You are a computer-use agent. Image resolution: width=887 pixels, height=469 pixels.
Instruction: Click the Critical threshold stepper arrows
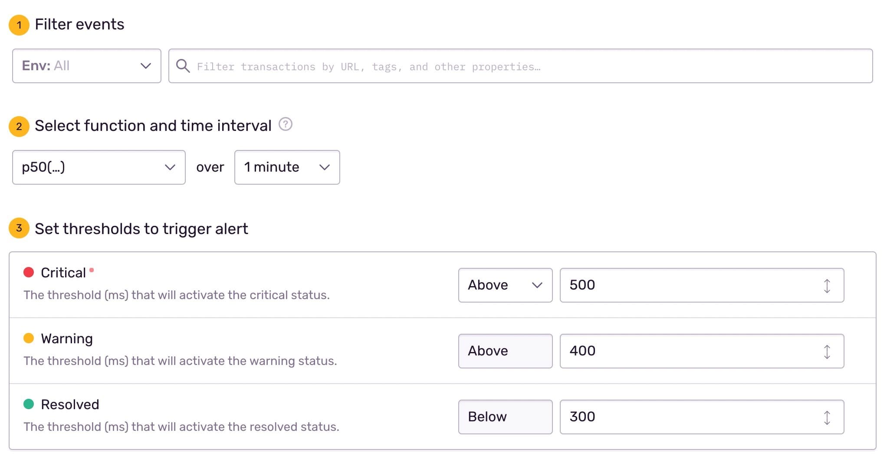pos(827,286)
